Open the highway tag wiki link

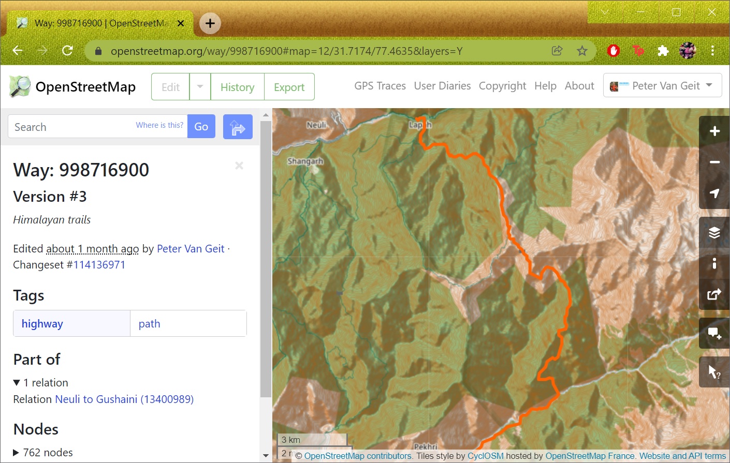point(42,324)
